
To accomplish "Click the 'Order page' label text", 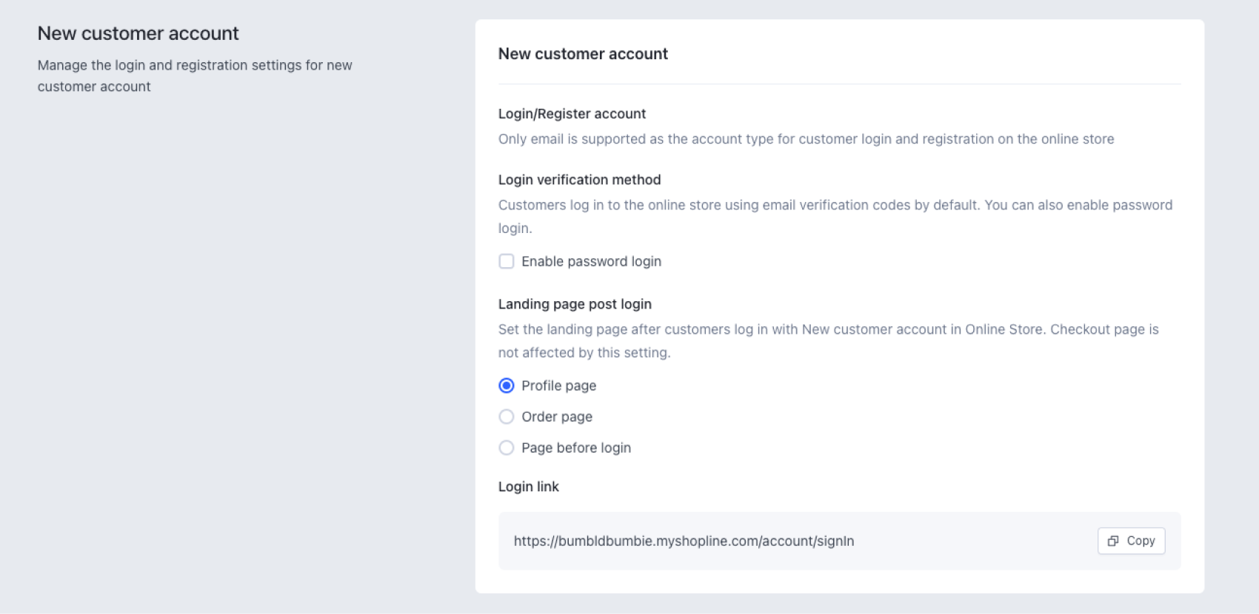I will (557, 416).
